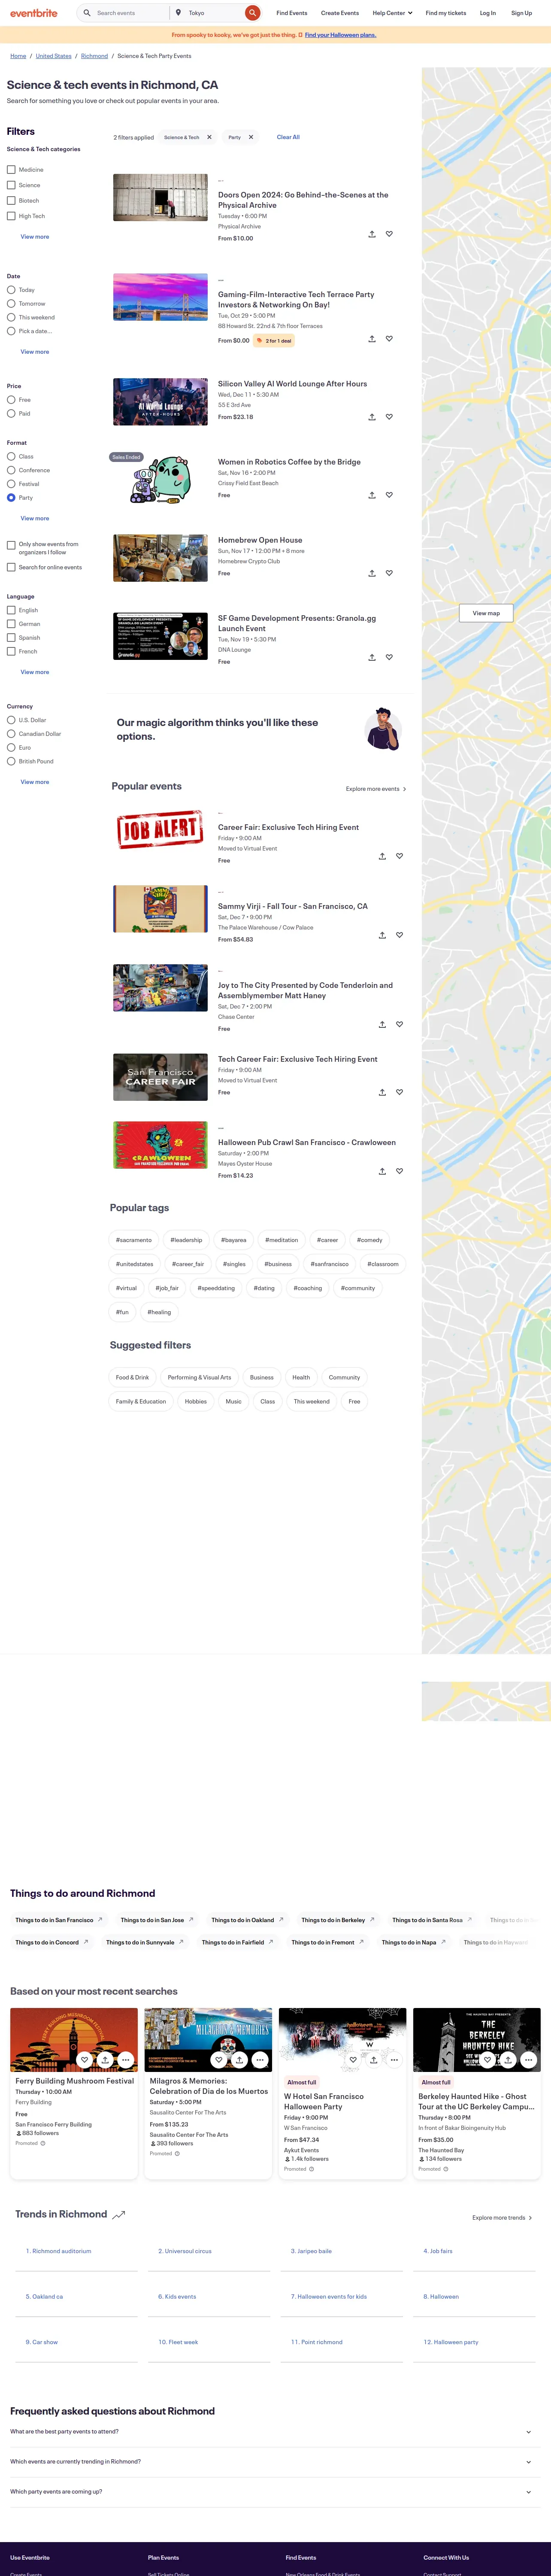Like SF Game Development Granola.gg event
The width and height of the screenshot is (551, 2576).
pyautogui.click(x=389, y=657)
